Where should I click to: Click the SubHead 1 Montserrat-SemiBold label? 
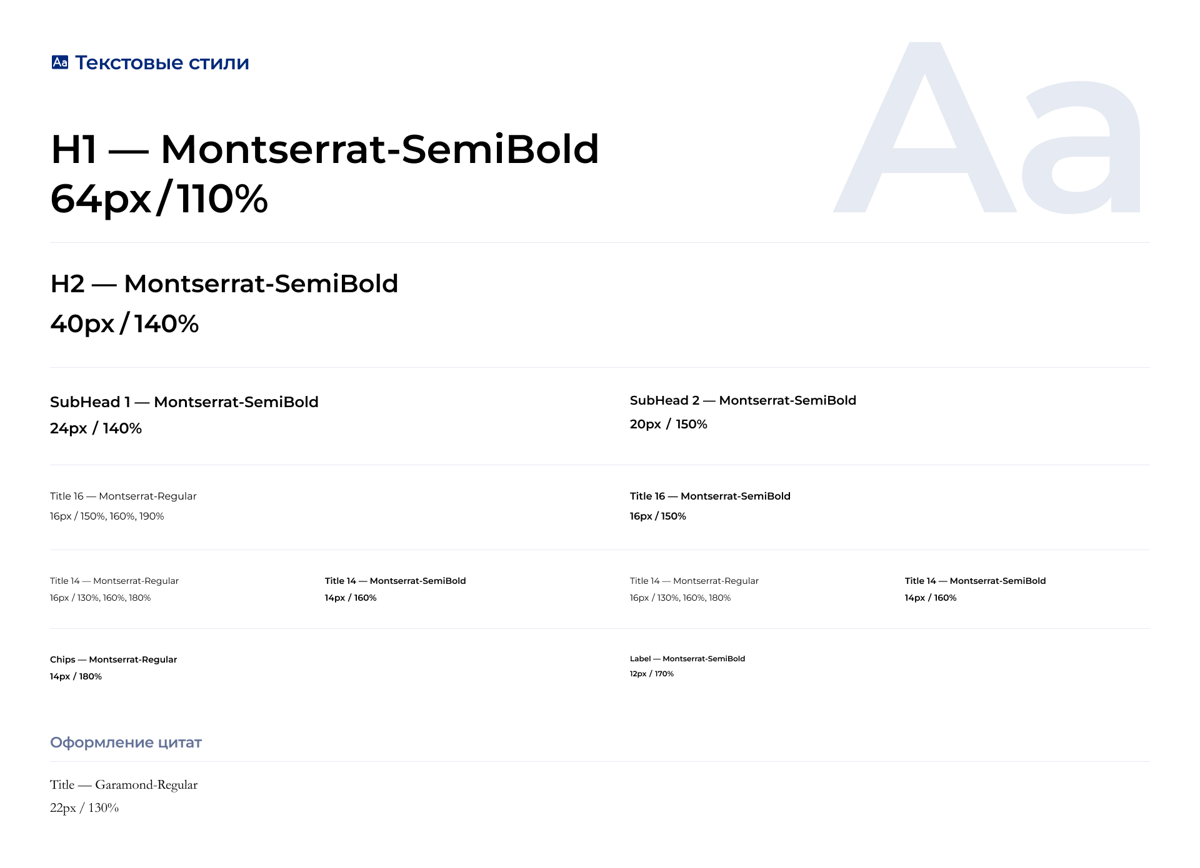tap(184, 402)
